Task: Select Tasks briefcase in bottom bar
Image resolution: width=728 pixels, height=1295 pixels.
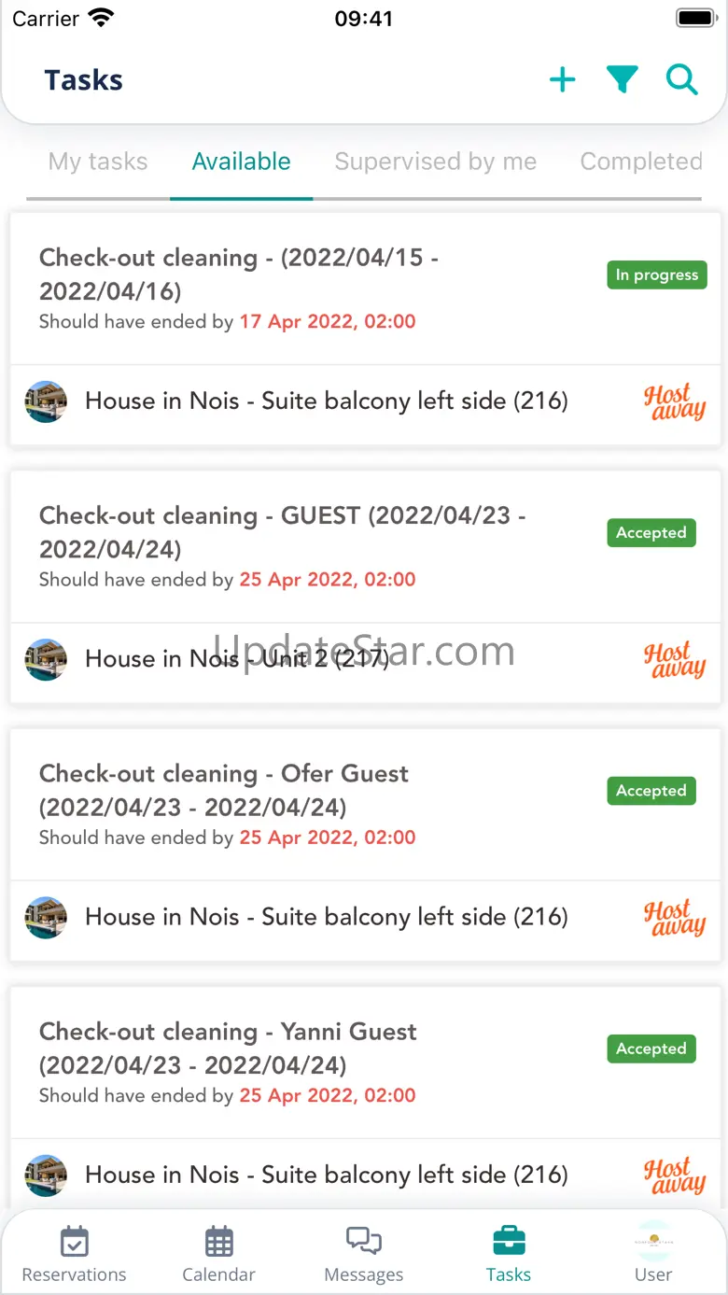Action: 509,1255
